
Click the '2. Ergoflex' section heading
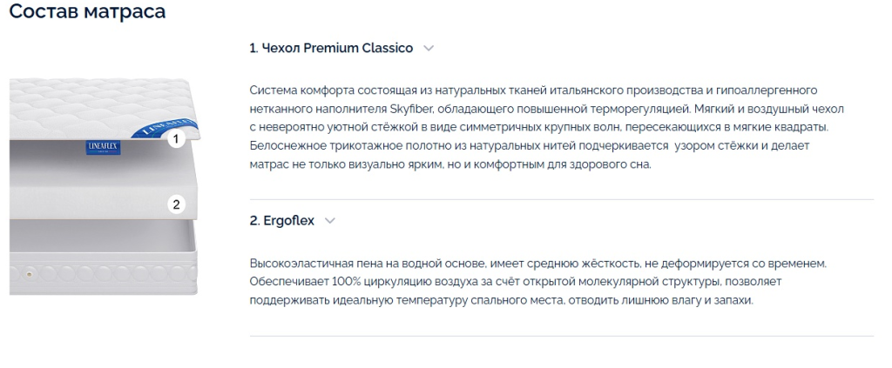point(282,221)
